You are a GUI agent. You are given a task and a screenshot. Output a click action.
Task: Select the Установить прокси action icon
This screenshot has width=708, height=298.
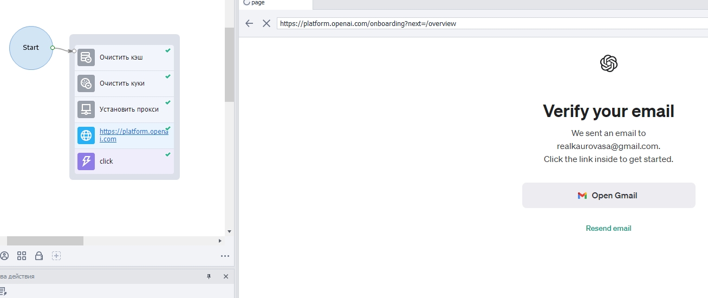[86, 109]
